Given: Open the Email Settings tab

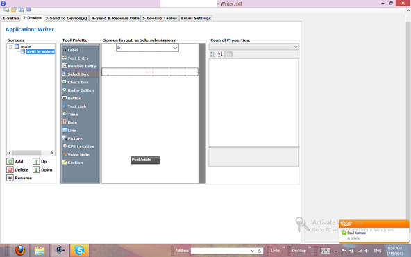Looking at the screenshot, I should pos(196,18).
